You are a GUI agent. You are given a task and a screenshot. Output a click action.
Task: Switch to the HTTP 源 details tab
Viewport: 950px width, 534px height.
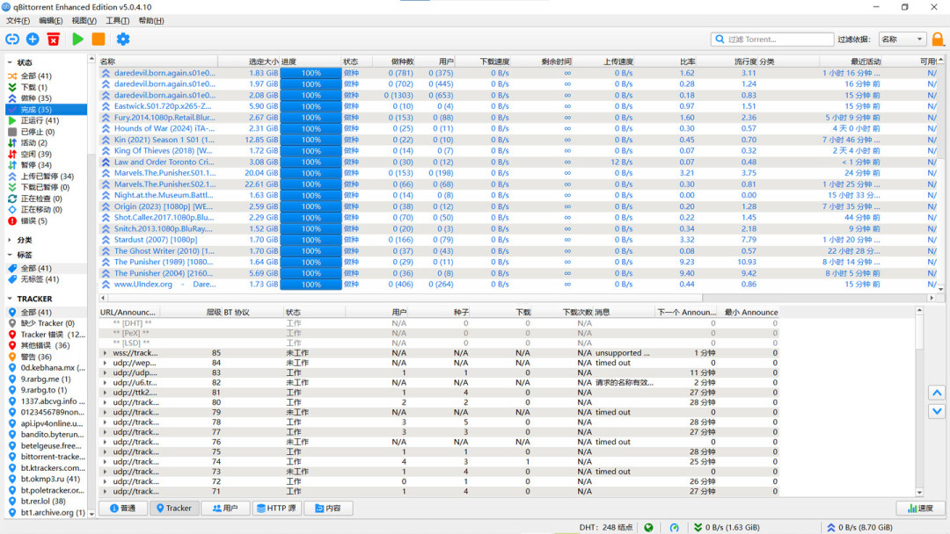pos(277,508)
